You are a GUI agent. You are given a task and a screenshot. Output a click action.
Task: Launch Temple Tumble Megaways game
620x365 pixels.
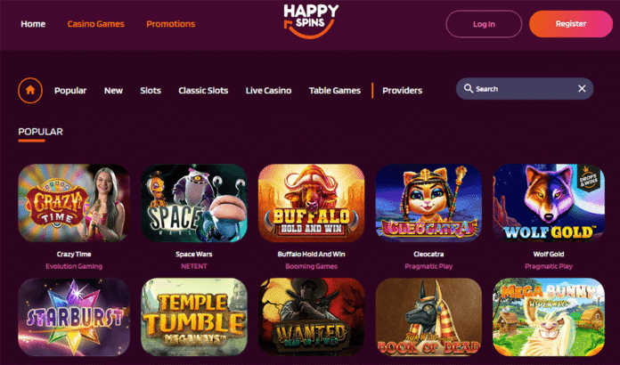[x=194, y=317]
